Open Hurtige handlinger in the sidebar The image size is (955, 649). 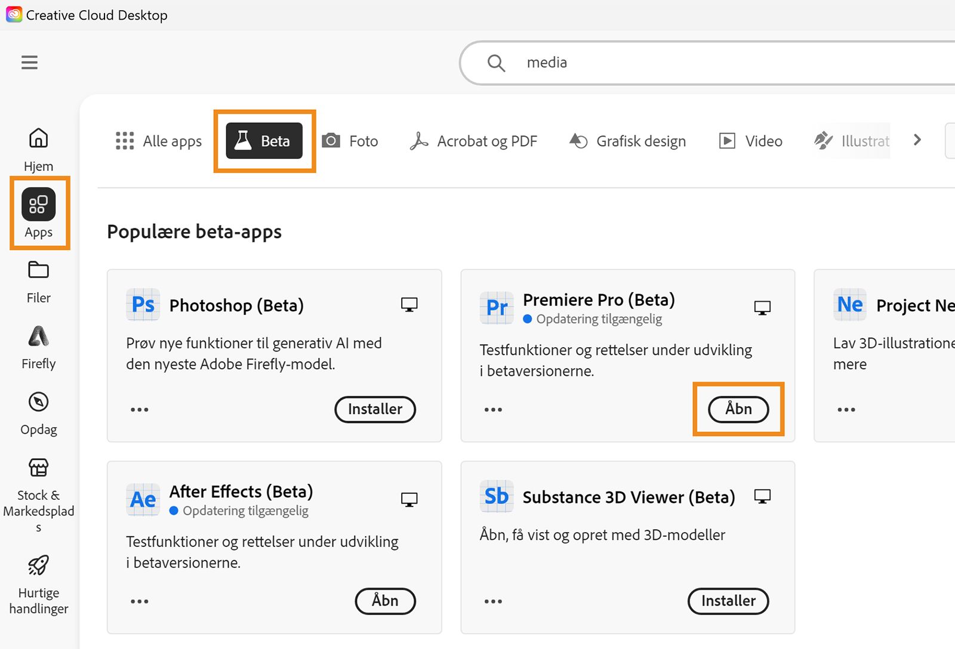(x=39, y=584)
